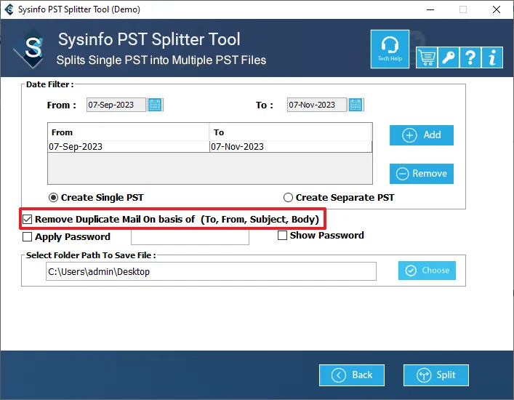The width and height of the screenshot is (514, 400).
Task: Open the key activation icon
Action: (x=449, y=57)
